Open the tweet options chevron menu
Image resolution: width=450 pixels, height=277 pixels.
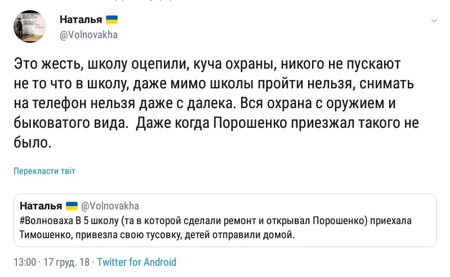[434, 21]
